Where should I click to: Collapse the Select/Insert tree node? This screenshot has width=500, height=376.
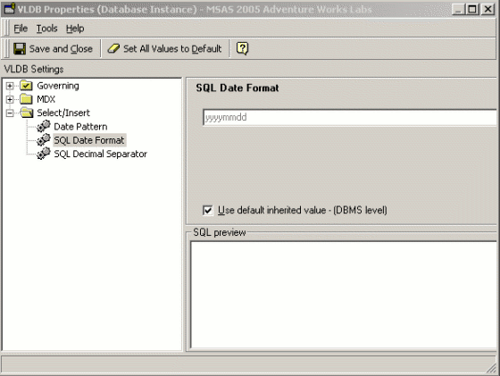(10, 113)
